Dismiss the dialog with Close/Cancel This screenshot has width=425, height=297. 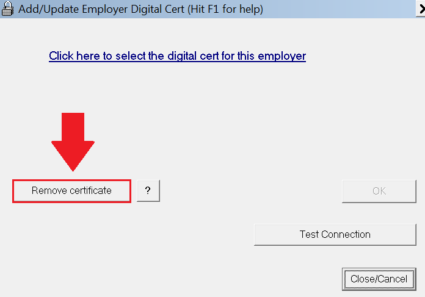pos(379,279)
